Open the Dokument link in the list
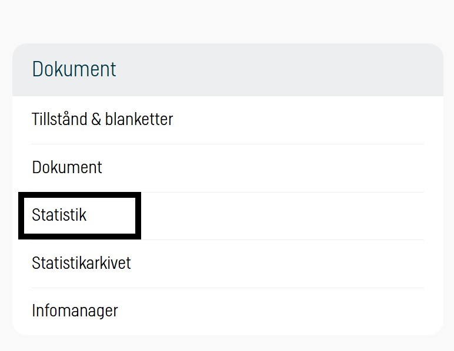The height and width of the screenshot is (351, 454). coord(67,167)
